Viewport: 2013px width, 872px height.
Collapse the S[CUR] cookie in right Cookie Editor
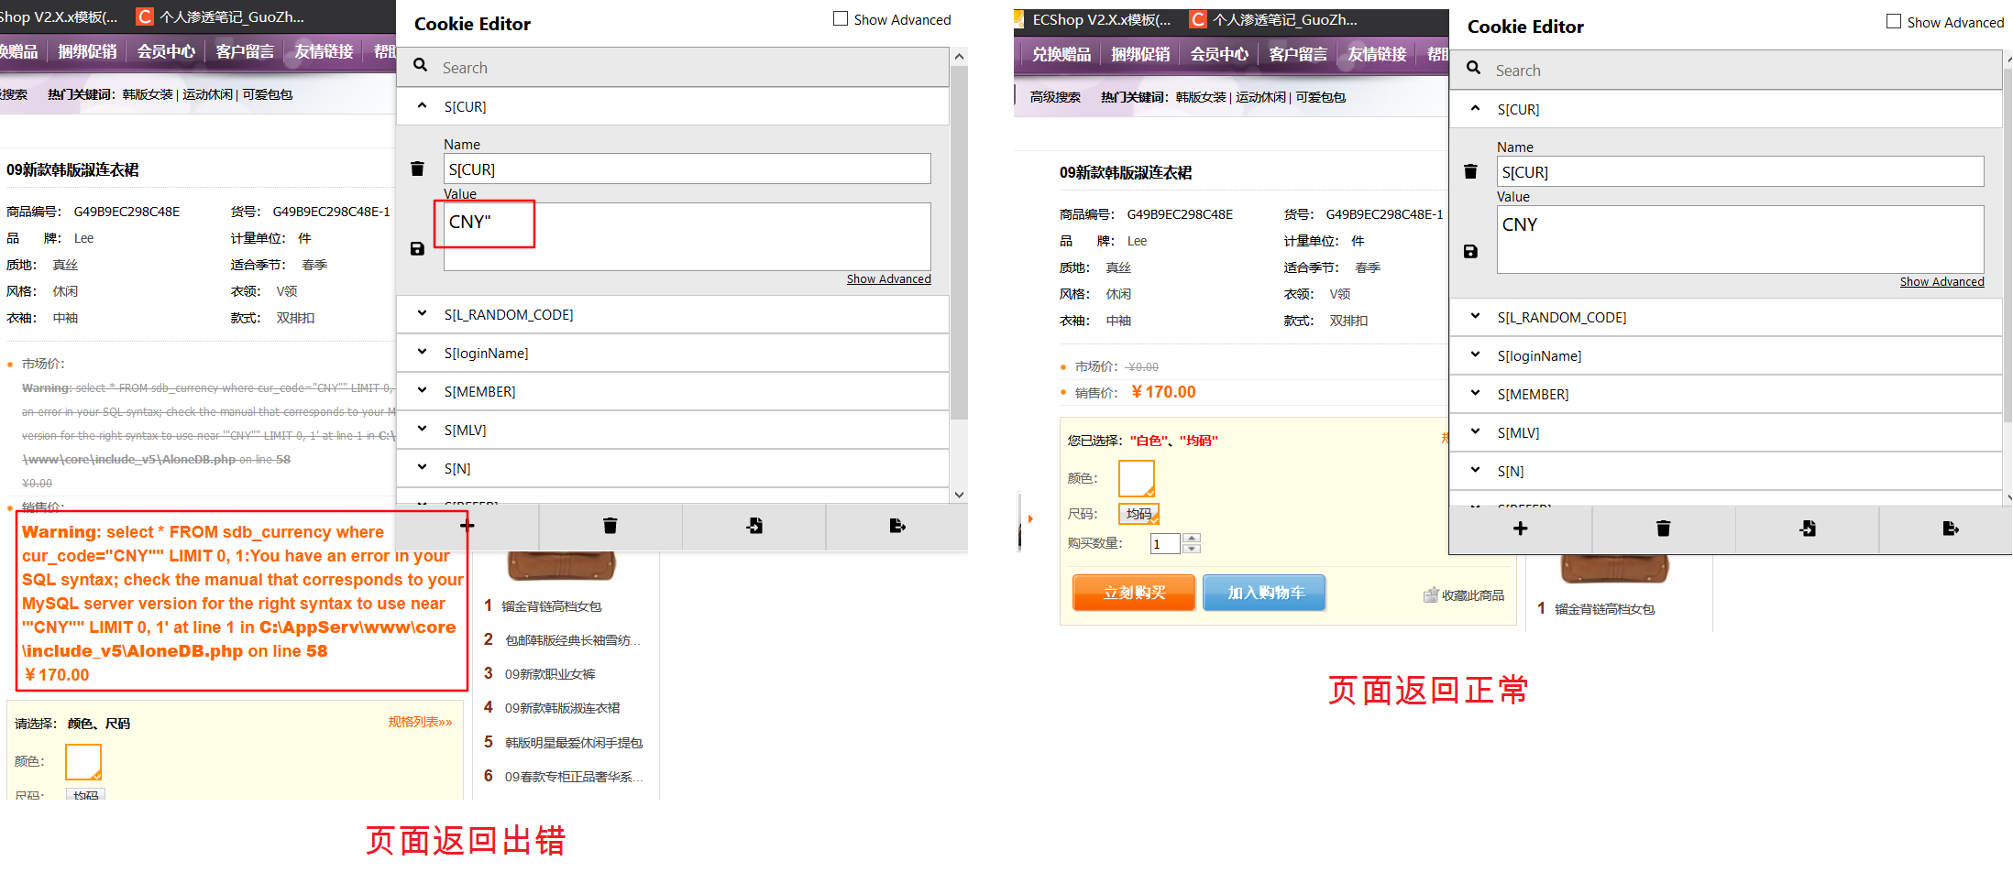(1475, 109)
